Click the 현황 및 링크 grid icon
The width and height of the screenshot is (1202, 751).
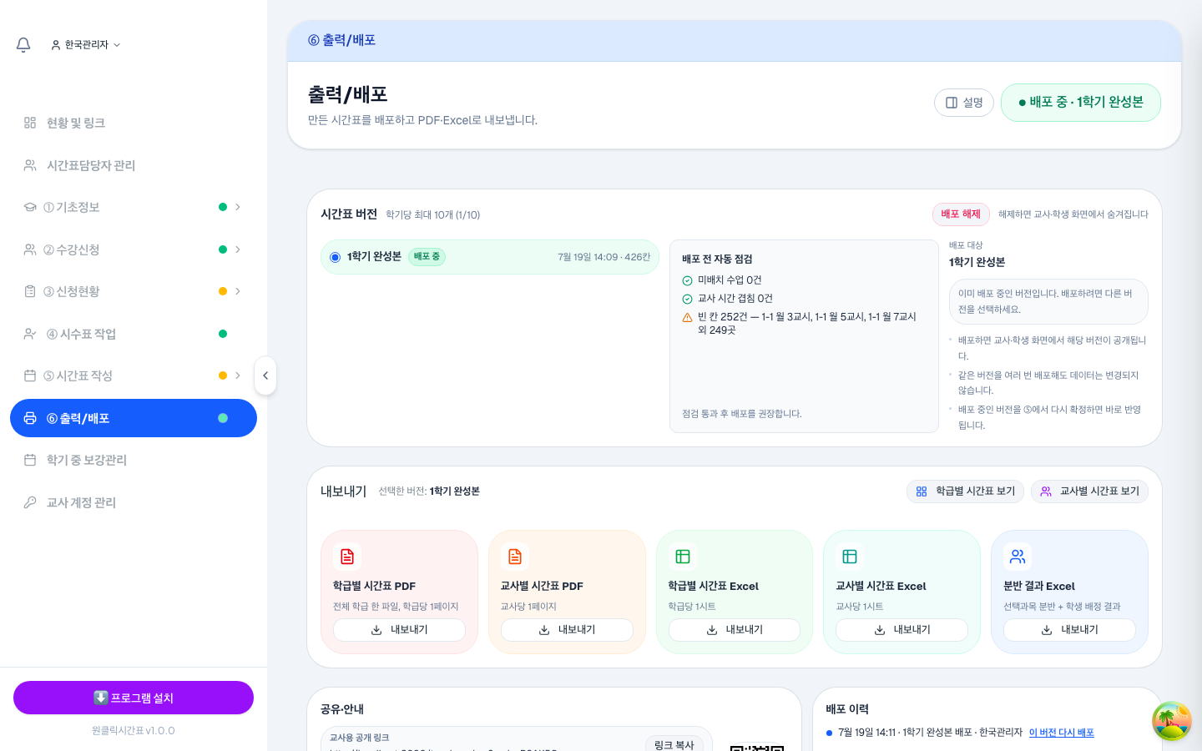pos(30,123)
